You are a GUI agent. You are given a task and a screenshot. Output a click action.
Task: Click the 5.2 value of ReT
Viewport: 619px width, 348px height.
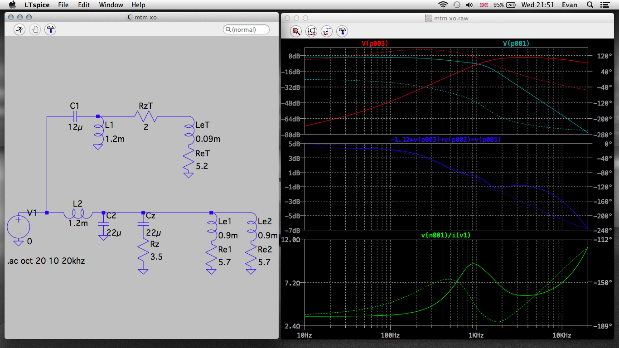pyautogui.click(x=202, y=166)
